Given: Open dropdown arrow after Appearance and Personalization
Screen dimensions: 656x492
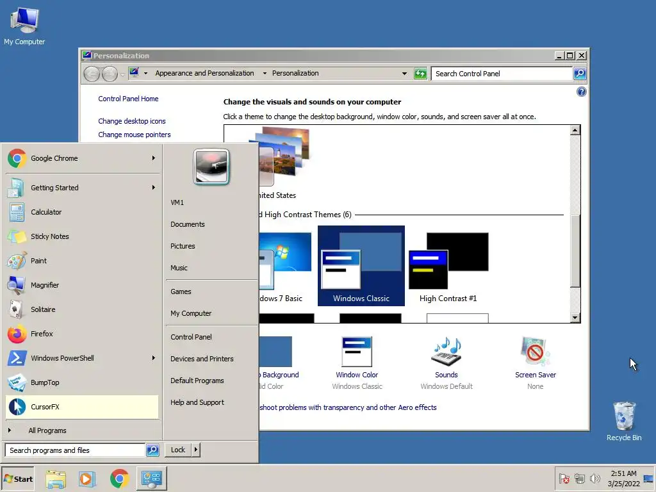Looking at the screenshot, I should coord(265,73).
